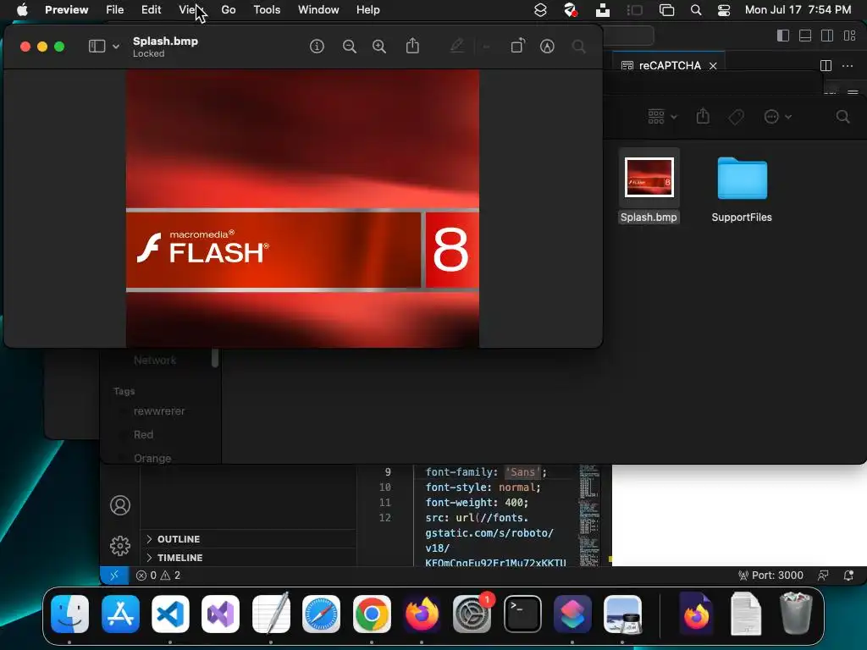This screenshot has width=867, height=650.
Task: Open Visual Studio Code from the Dock
Action: tap(170, 614)
